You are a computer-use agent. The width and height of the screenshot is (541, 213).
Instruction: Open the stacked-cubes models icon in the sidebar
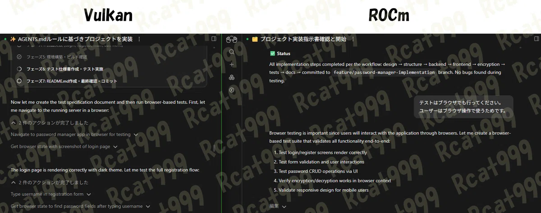231,77
